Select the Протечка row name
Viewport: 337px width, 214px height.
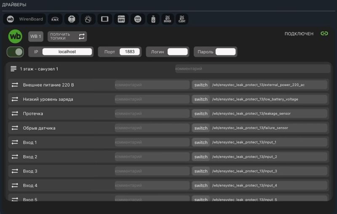pos(33,113)
